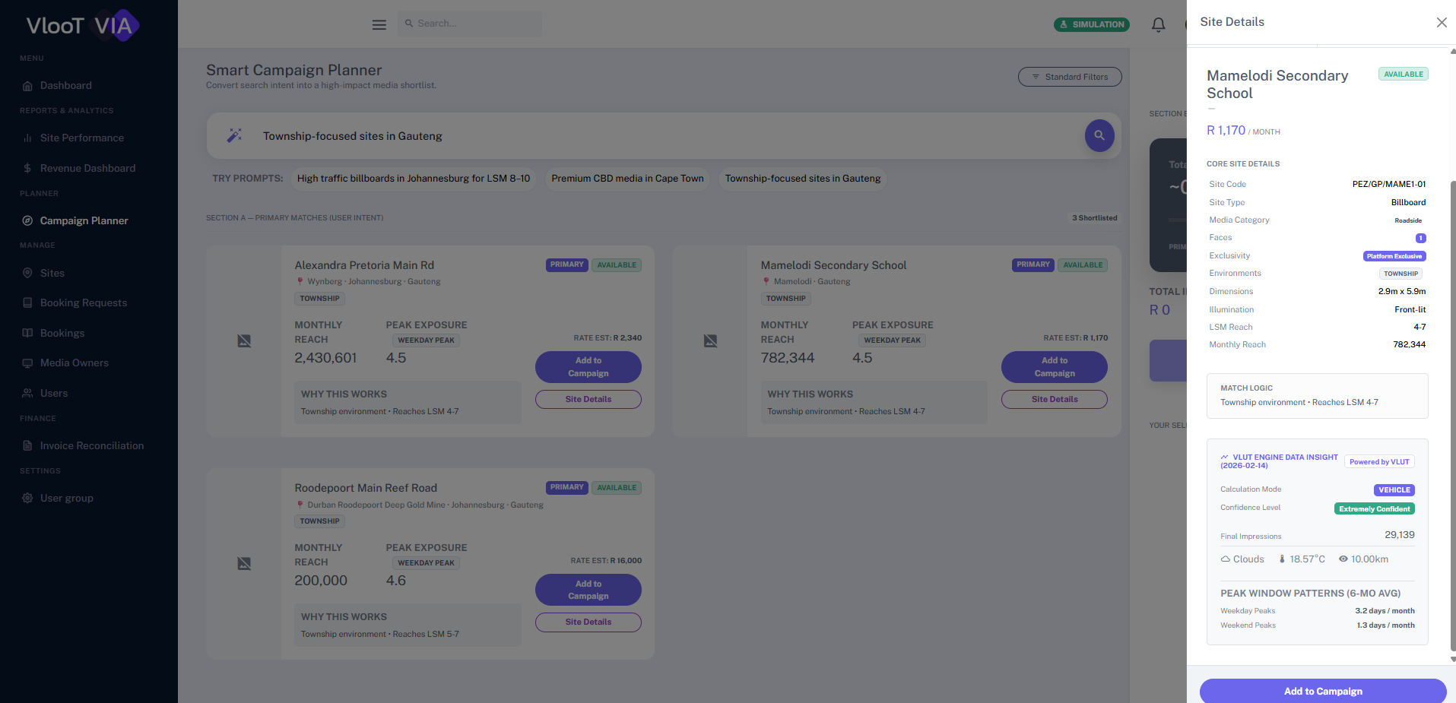1456x703 pixels.
Task: Add Alexandra Pretoria Main Rd to campaign
Action: pyautogui.click(x=588, y=367)
